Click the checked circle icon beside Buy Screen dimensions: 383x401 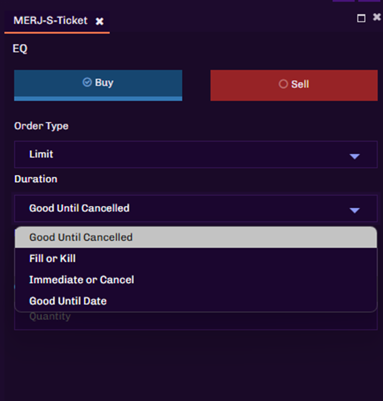pyautogui.click(x=87, y=83)
